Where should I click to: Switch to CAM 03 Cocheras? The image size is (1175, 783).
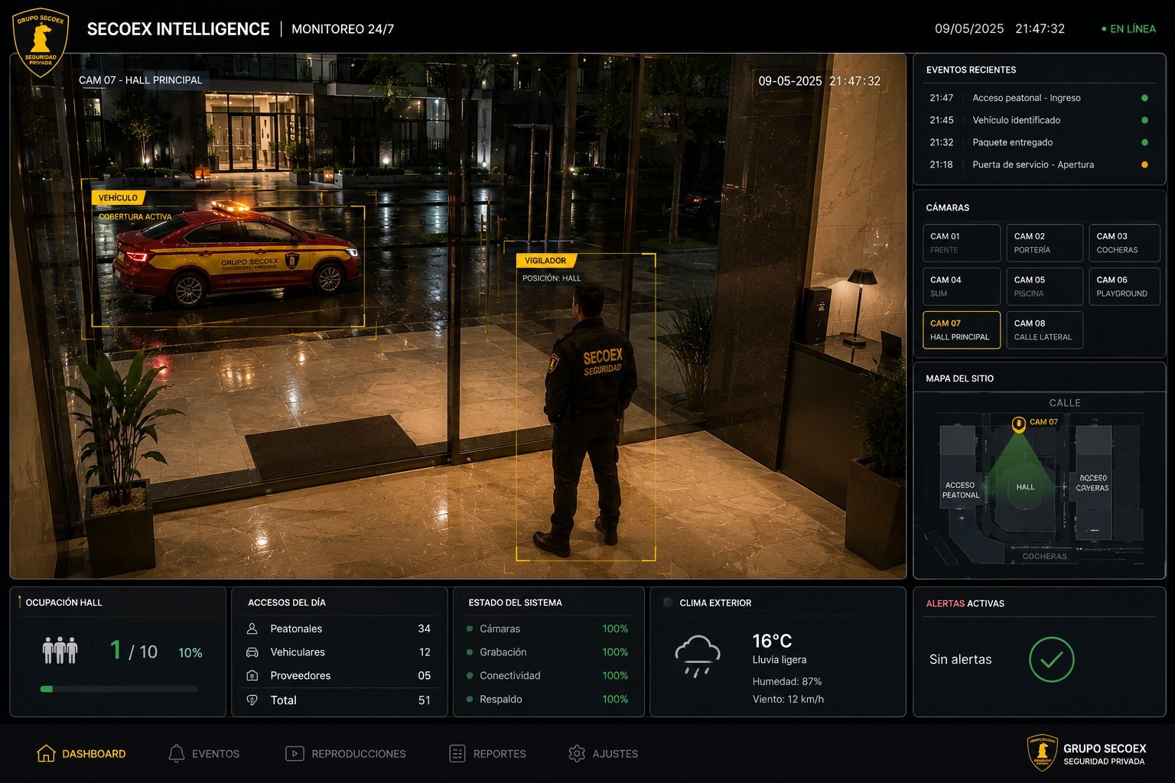(1125, 243)
